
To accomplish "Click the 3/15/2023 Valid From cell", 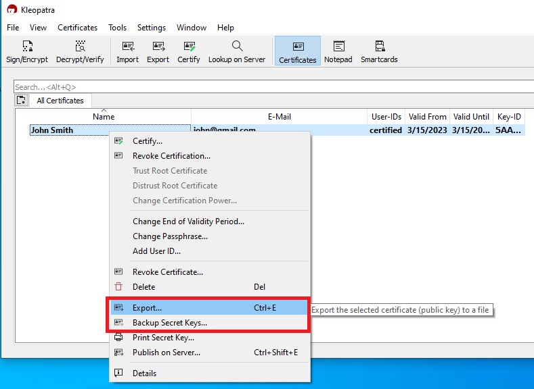I will 427,130.
